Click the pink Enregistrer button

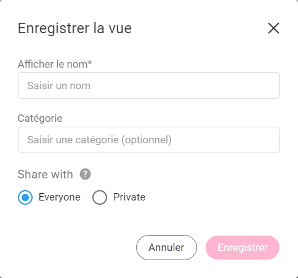[243, 247]
